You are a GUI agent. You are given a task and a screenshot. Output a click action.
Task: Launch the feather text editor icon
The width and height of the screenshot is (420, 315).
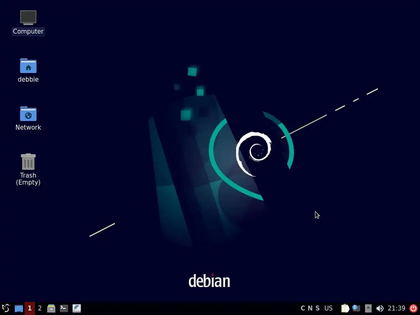pos(77,308)
